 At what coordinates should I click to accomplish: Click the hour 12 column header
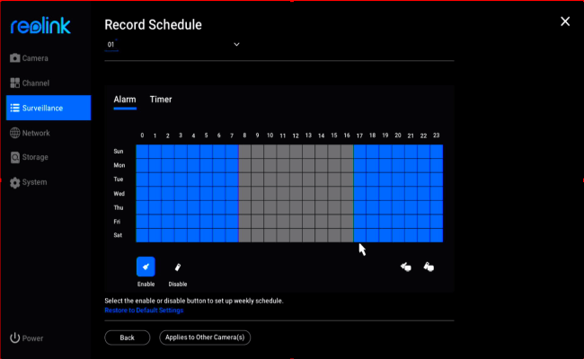click(296, 136)
